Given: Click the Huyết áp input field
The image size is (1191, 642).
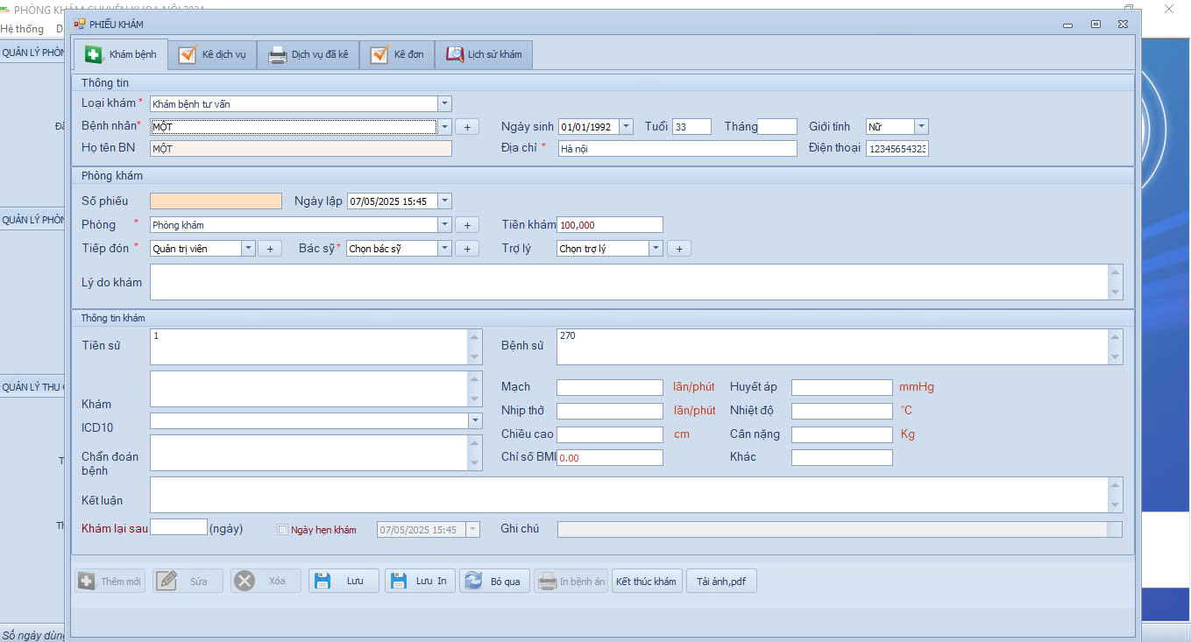Looking at the screenshot, I should 842,387.
